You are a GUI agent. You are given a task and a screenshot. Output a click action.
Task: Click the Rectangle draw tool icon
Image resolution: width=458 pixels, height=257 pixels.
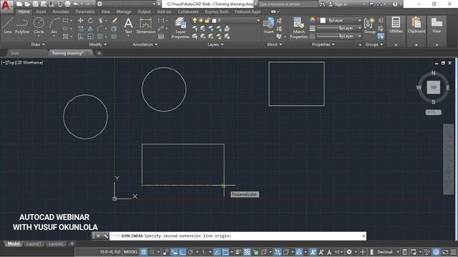65,21
